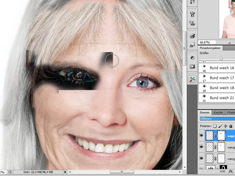Choose brush preset Rund weich 18

point(217,88)
